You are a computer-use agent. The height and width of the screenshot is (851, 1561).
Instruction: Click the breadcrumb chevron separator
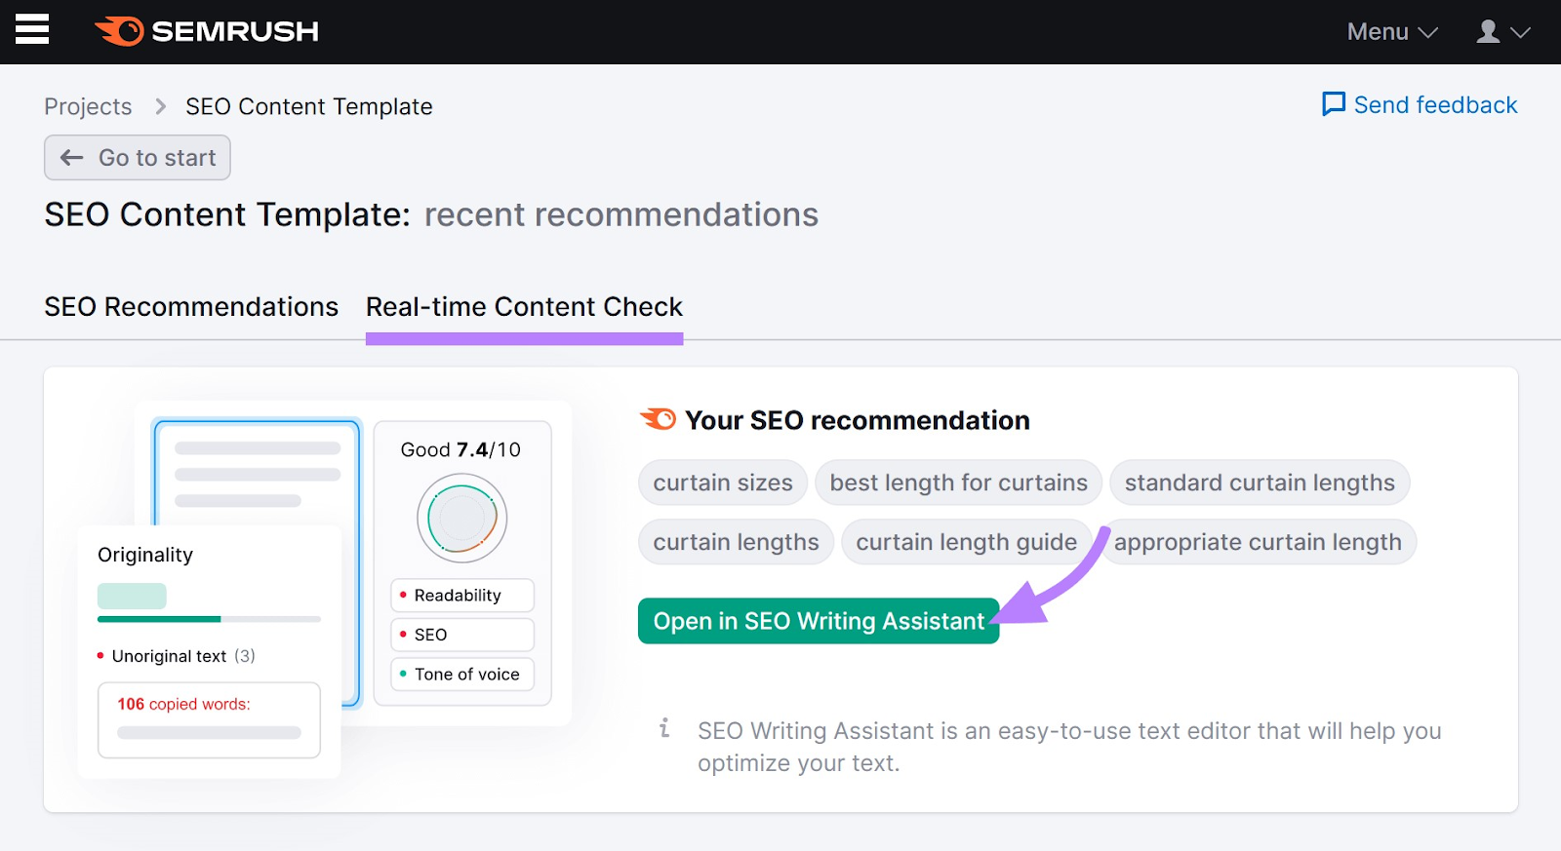[160, 106]
